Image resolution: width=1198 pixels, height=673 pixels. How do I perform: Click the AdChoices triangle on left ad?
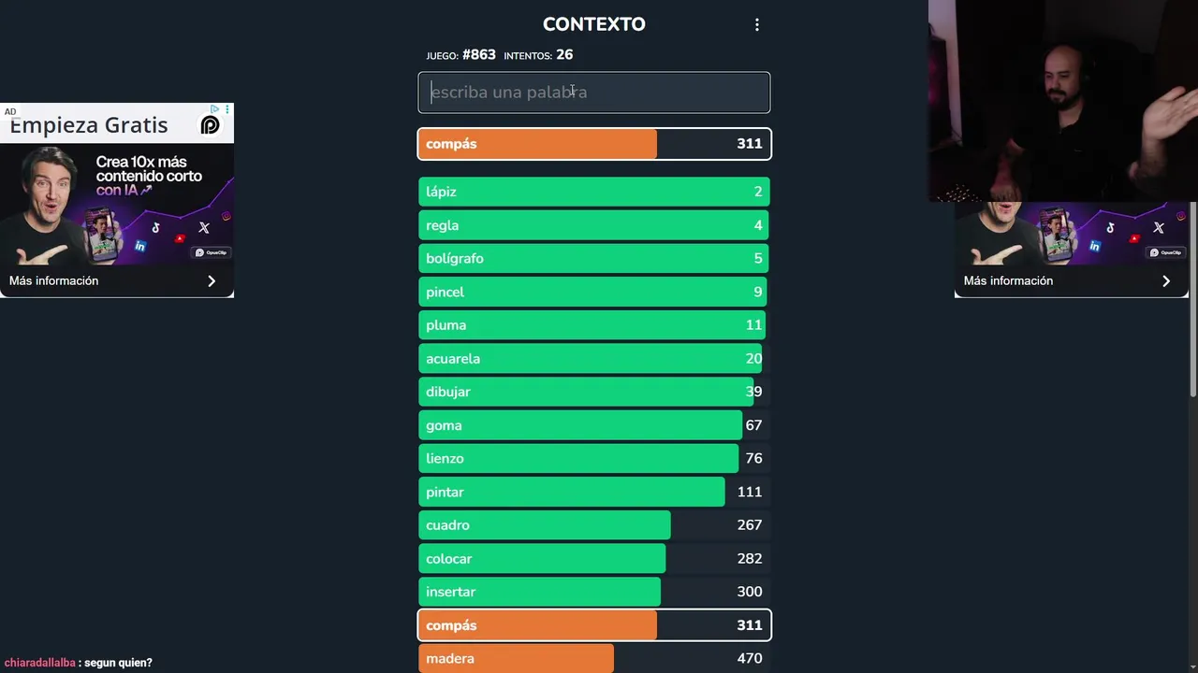coord(214,109)
